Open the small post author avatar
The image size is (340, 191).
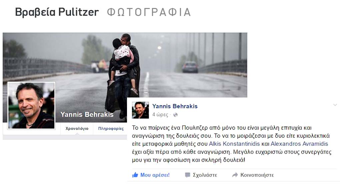point(140,110)
